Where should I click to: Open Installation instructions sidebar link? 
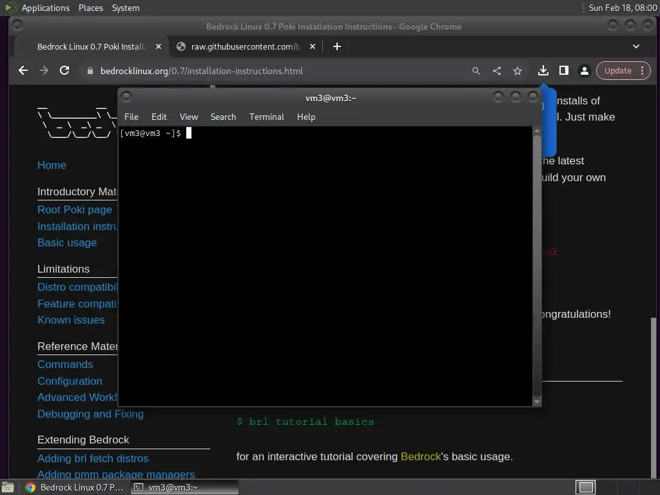click(x=77, y=226)
